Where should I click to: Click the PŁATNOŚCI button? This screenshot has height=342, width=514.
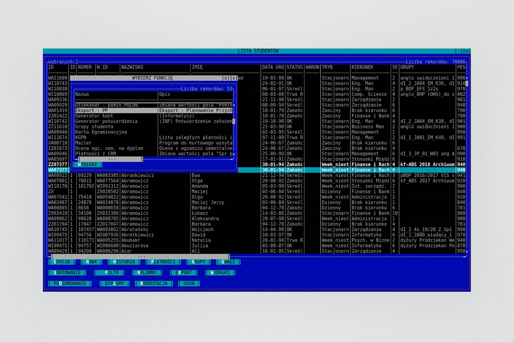point(163,262)
